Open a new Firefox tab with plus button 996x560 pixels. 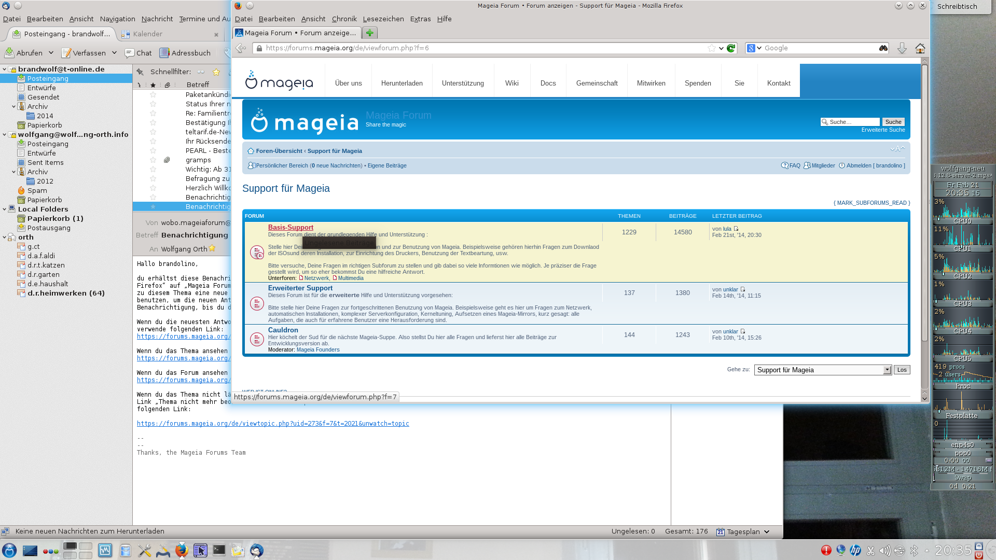369,33
